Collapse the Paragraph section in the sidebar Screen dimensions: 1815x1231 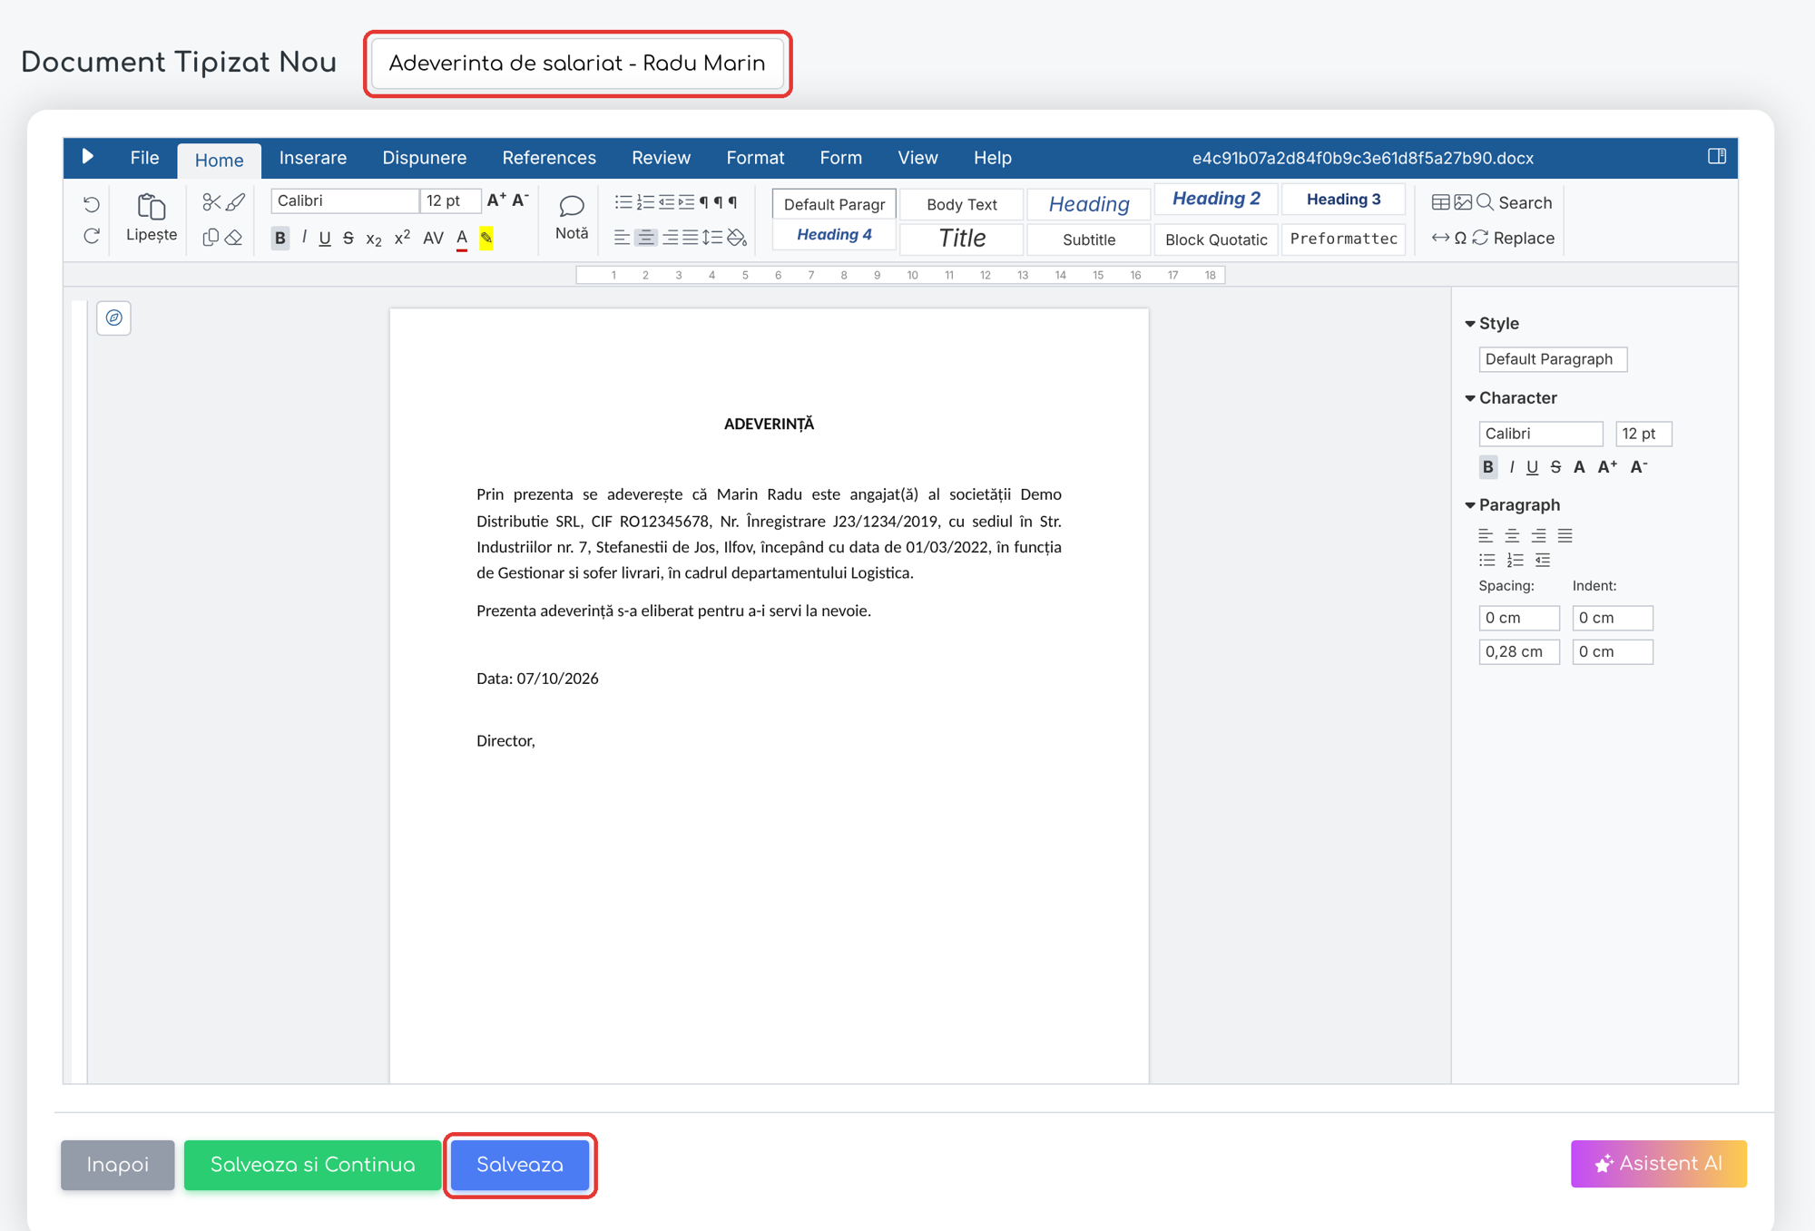(x=1513, y=505)
